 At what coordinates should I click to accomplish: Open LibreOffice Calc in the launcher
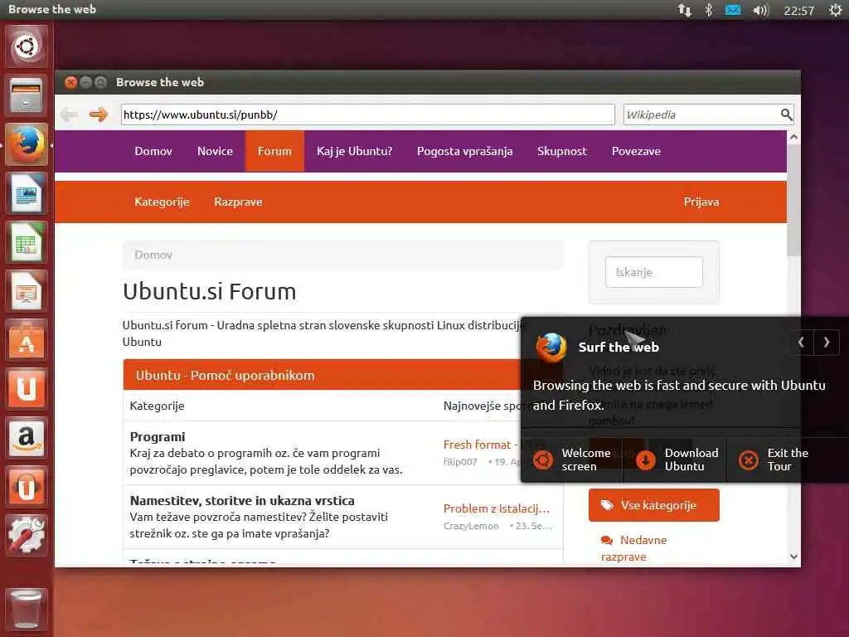point(26,242)
